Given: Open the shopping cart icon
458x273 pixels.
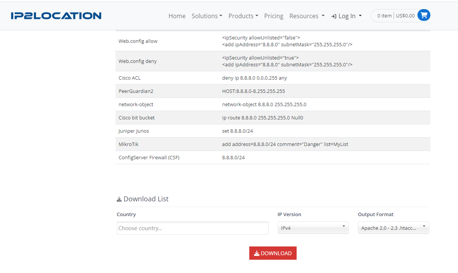Looking at the screenshot, I should pyautogui.click(x=424, y=16).
